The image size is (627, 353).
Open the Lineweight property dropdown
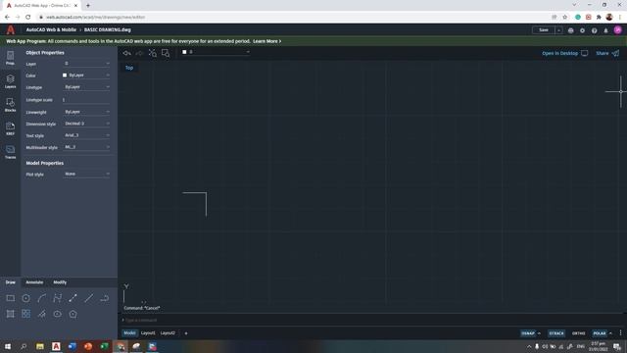click(86, 112)
